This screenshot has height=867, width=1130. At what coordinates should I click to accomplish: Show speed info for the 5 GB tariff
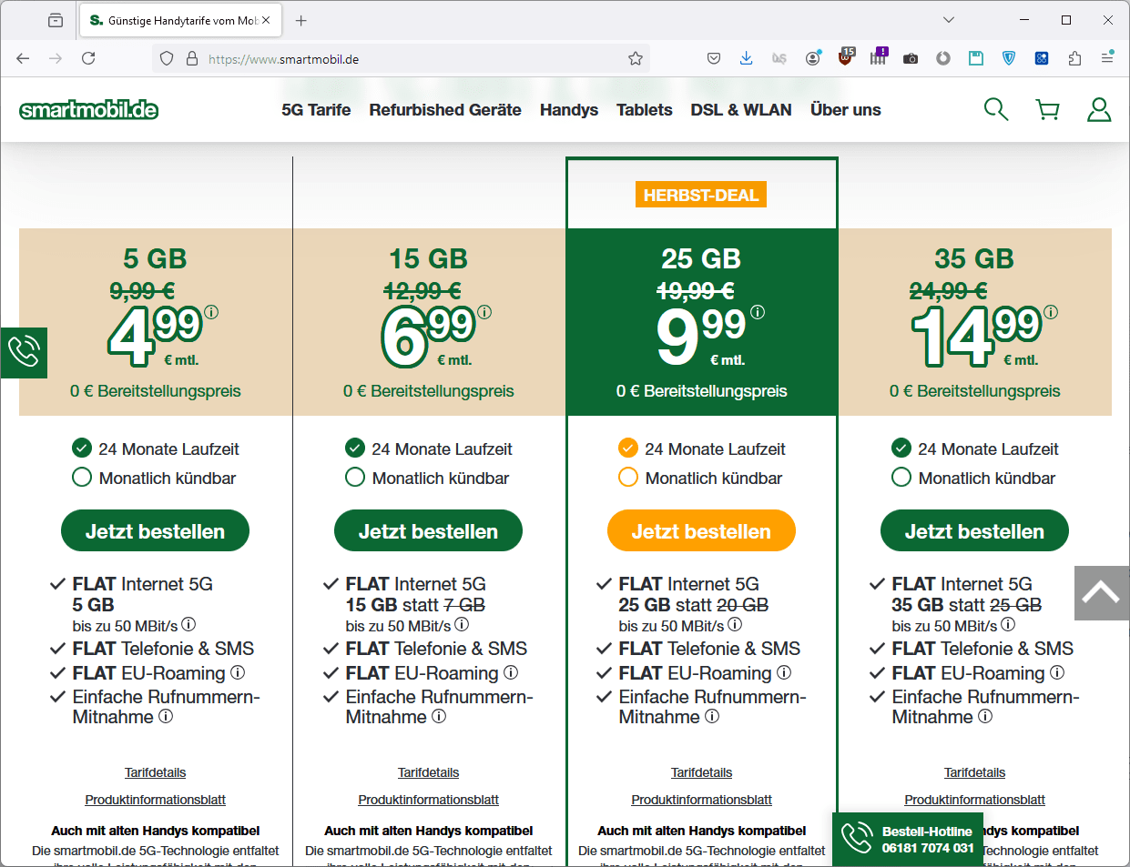click(188, 625)
